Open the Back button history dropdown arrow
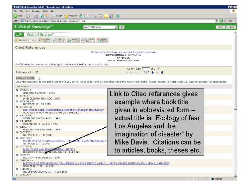 pyautogui.click(x=24, y=16)
